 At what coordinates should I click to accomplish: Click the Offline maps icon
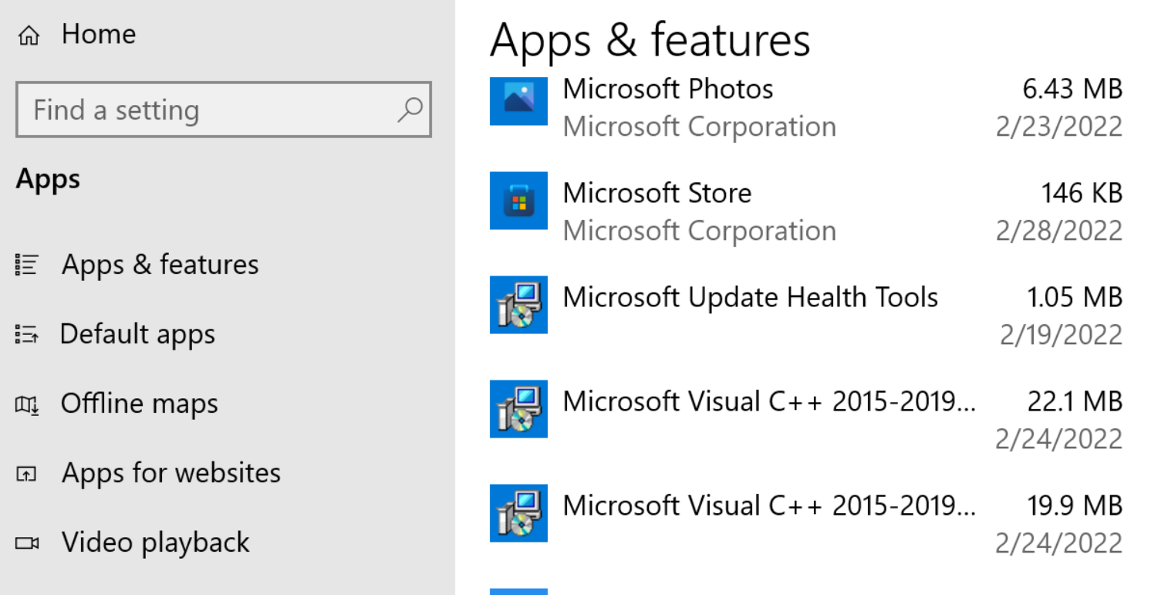26,404
